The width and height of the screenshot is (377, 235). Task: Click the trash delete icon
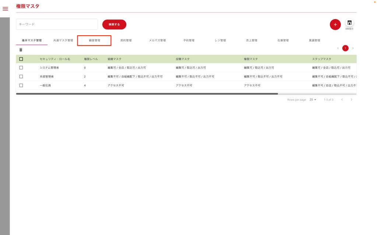coord(21,50)
